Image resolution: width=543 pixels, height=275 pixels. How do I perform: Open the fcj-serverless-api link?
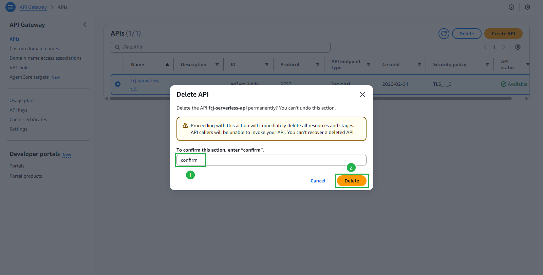coord(146,84)
